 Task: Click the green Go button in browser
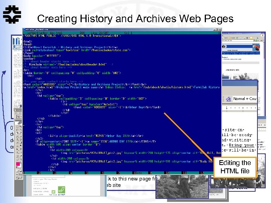point(256,41)
